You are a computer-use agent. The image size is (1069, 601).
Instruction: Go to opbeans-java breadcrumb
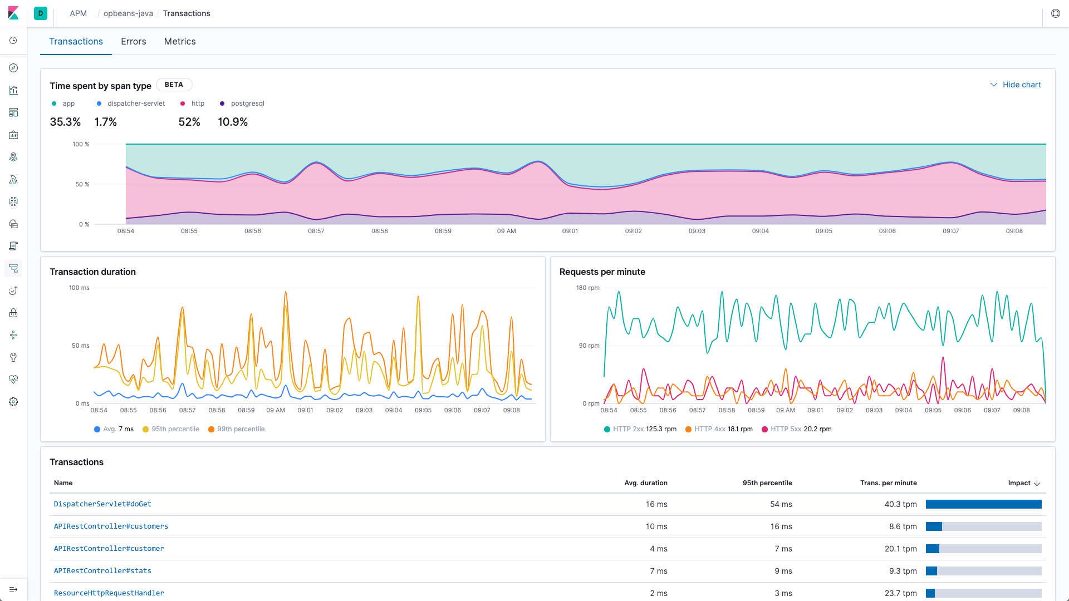pyautogui.click(x=128, y=13)
